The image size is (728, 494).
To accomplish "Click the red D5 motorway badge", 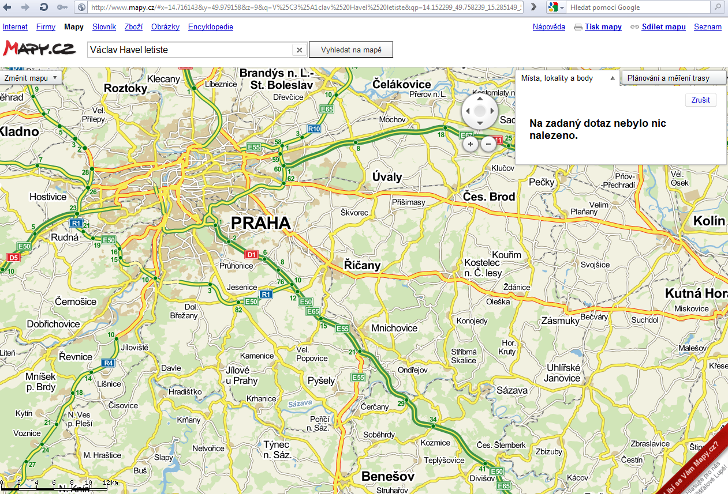I will coord(13,258).
